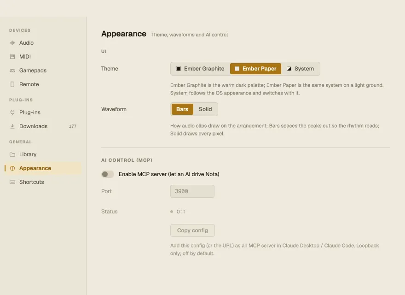Click the Appearance half-circle icon
Screen dimensions: 405x295
coord(12,168)
